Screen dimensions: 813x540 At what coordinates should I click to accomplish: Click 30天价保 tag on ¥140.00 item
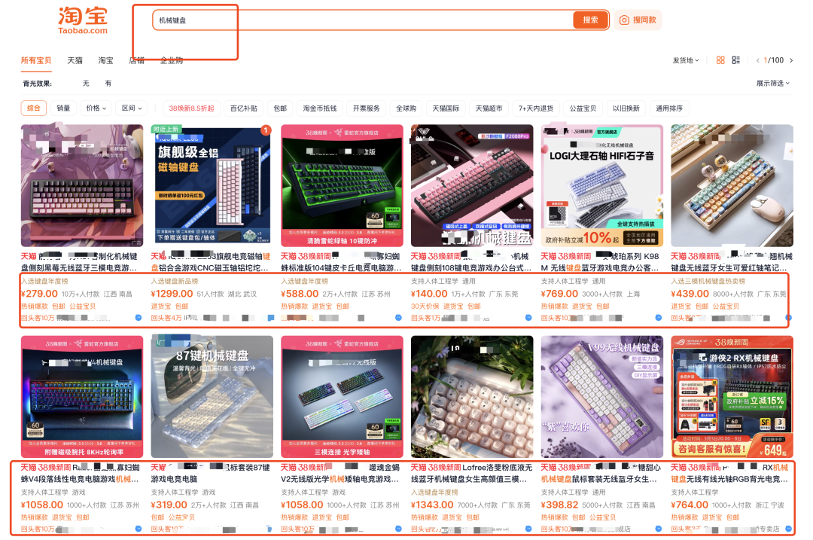[x=425, y=306]
